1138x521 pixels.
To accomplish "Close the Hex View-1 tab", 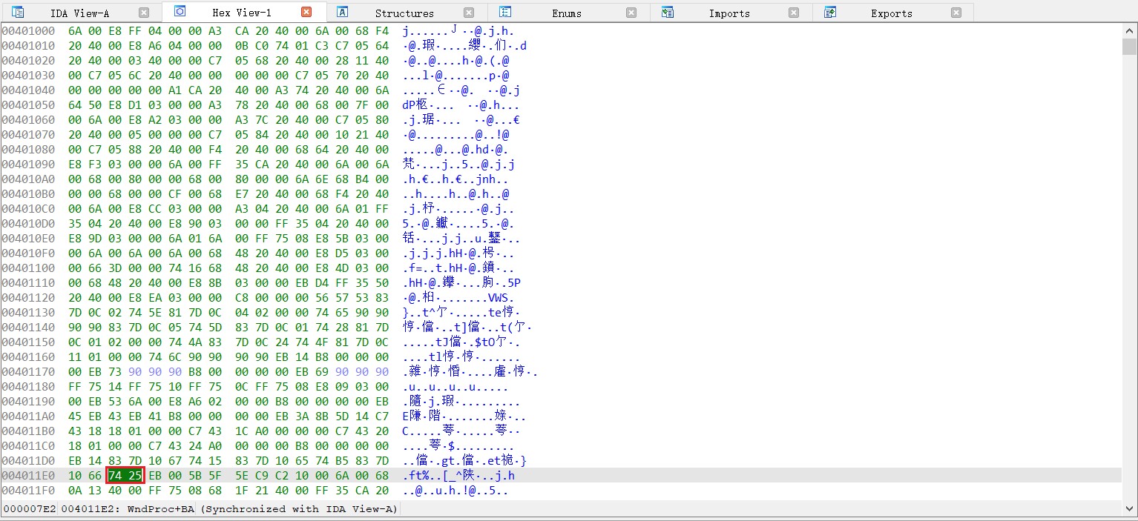I will (x=306, y=12).
